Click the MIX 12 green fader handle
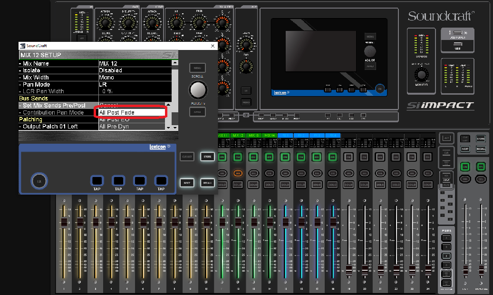 coord(238,222)
